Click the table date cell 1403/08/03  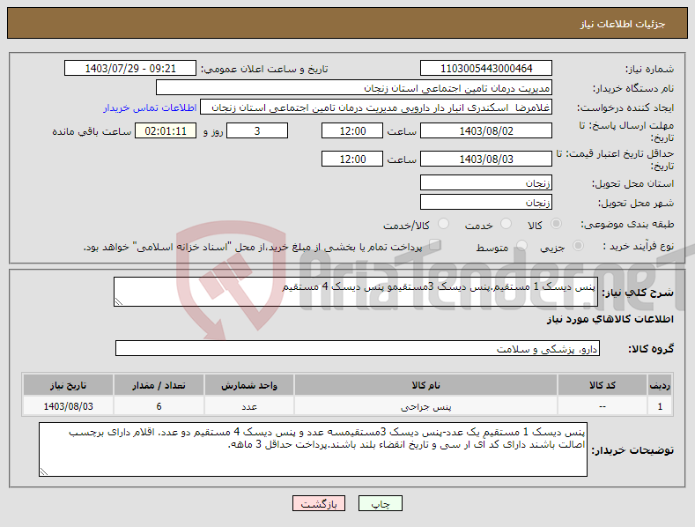68,406
